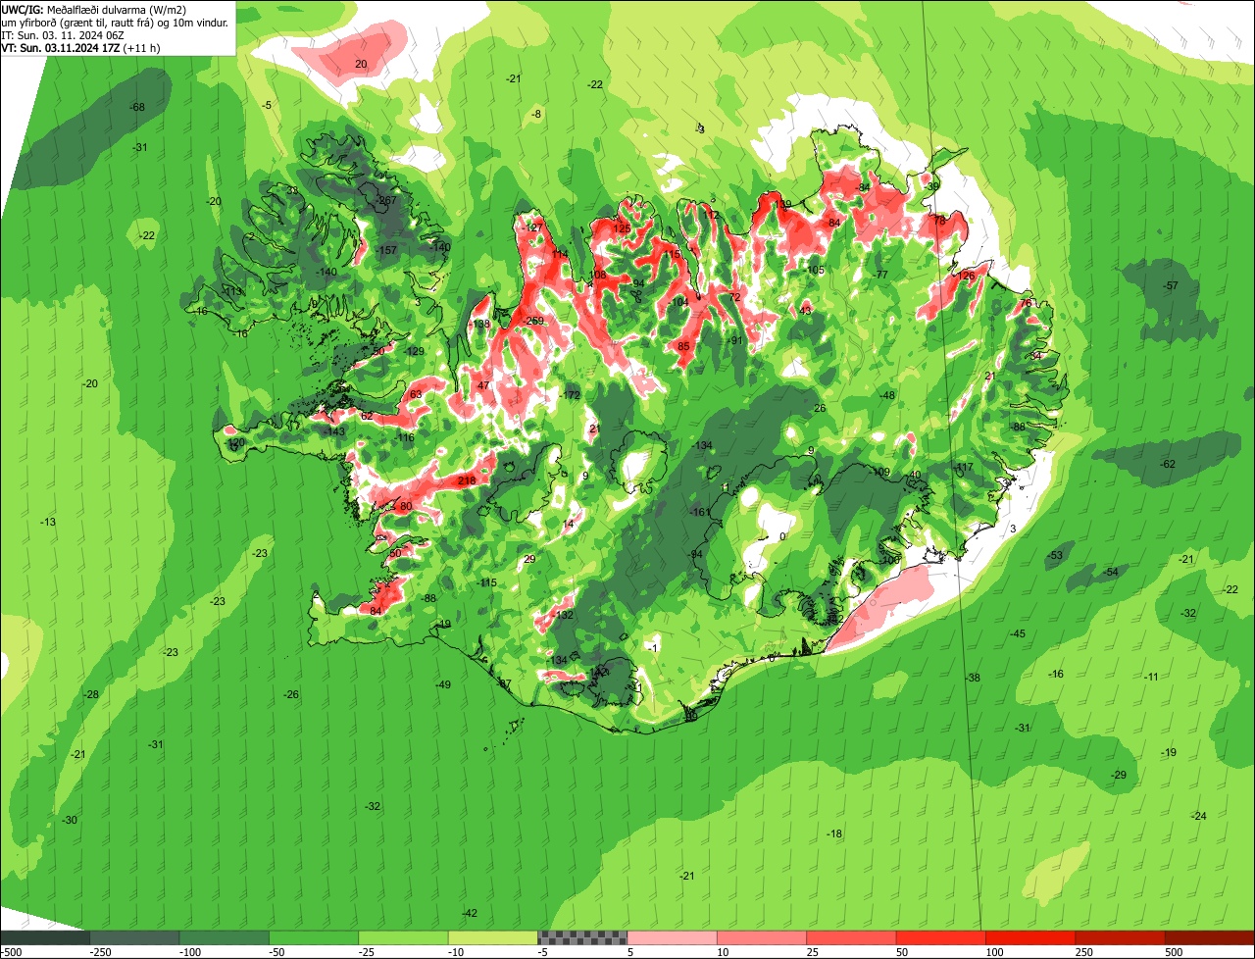Image resolution: width=1255 pixels, height=959 pixels.
Task: Click the legend swatch between -250 and -100
Action: [135, 937]
